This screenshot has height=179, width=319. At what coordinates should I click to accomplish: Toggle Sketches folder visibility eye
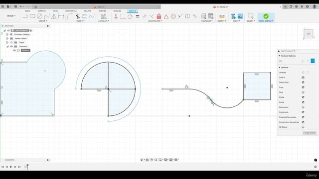pos(11,46)
